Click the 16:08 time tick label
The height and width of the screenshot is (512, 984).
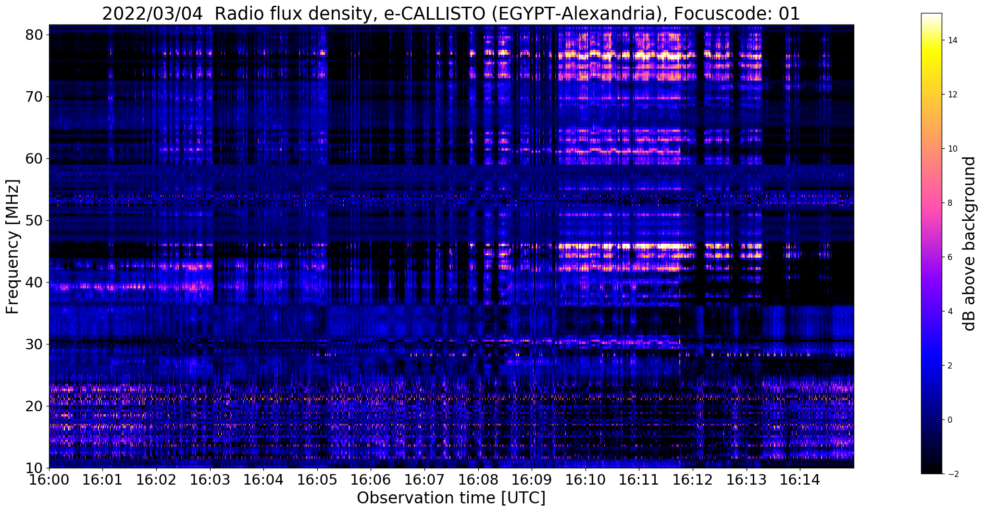[478, 479]
